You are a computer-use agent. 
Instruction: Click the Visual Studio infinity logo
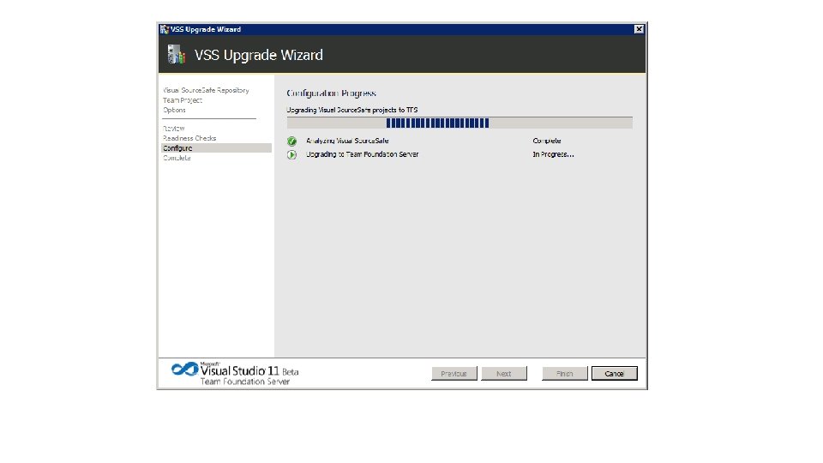coord(185,369)
